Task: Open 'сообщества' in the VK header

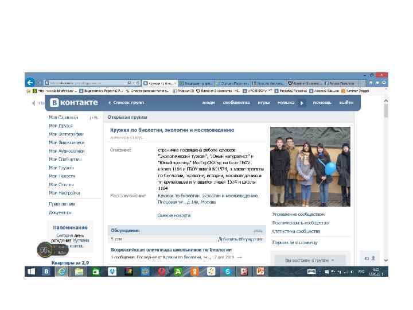Action: (236, 103)
